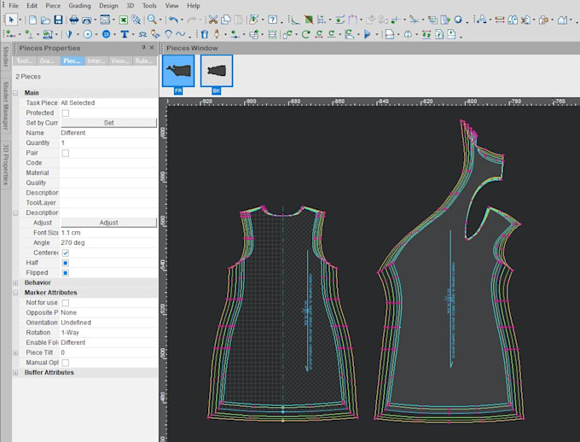Open the question mark help icon
580x442 pixels.
point(273,20)
